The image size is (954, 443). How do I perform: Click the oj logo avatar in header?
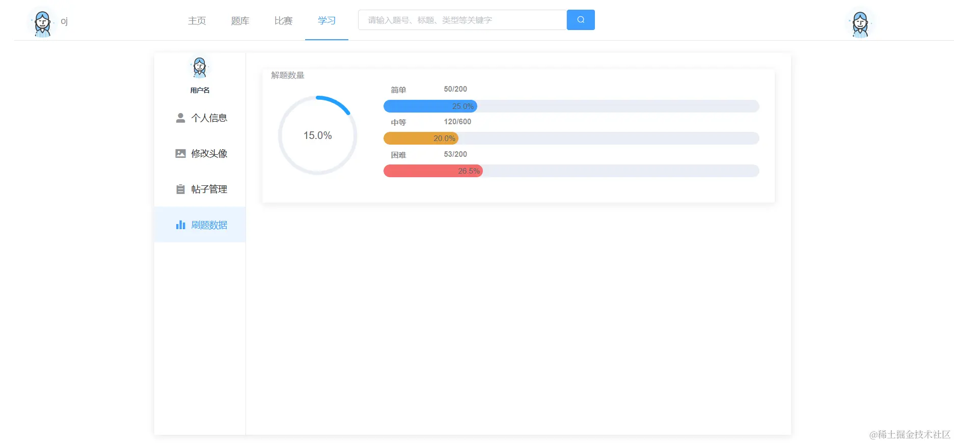point(42,23)
